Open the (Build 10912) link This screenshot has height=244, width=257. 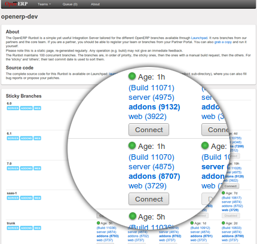point(200,228)
